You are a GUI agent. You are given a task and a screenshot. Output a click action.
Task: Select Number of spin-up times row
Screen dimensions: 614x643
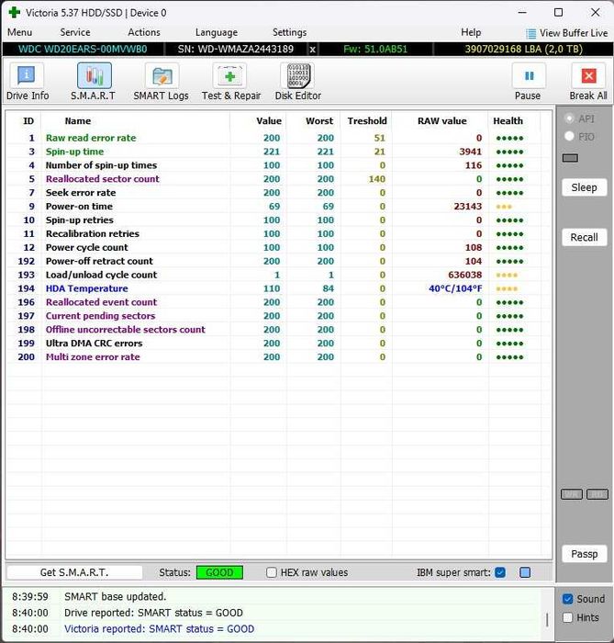[274, 165]
